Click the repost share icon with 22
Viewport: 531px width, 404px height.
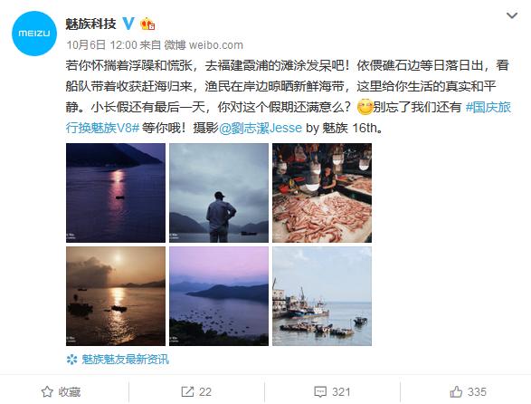point(187,392)
